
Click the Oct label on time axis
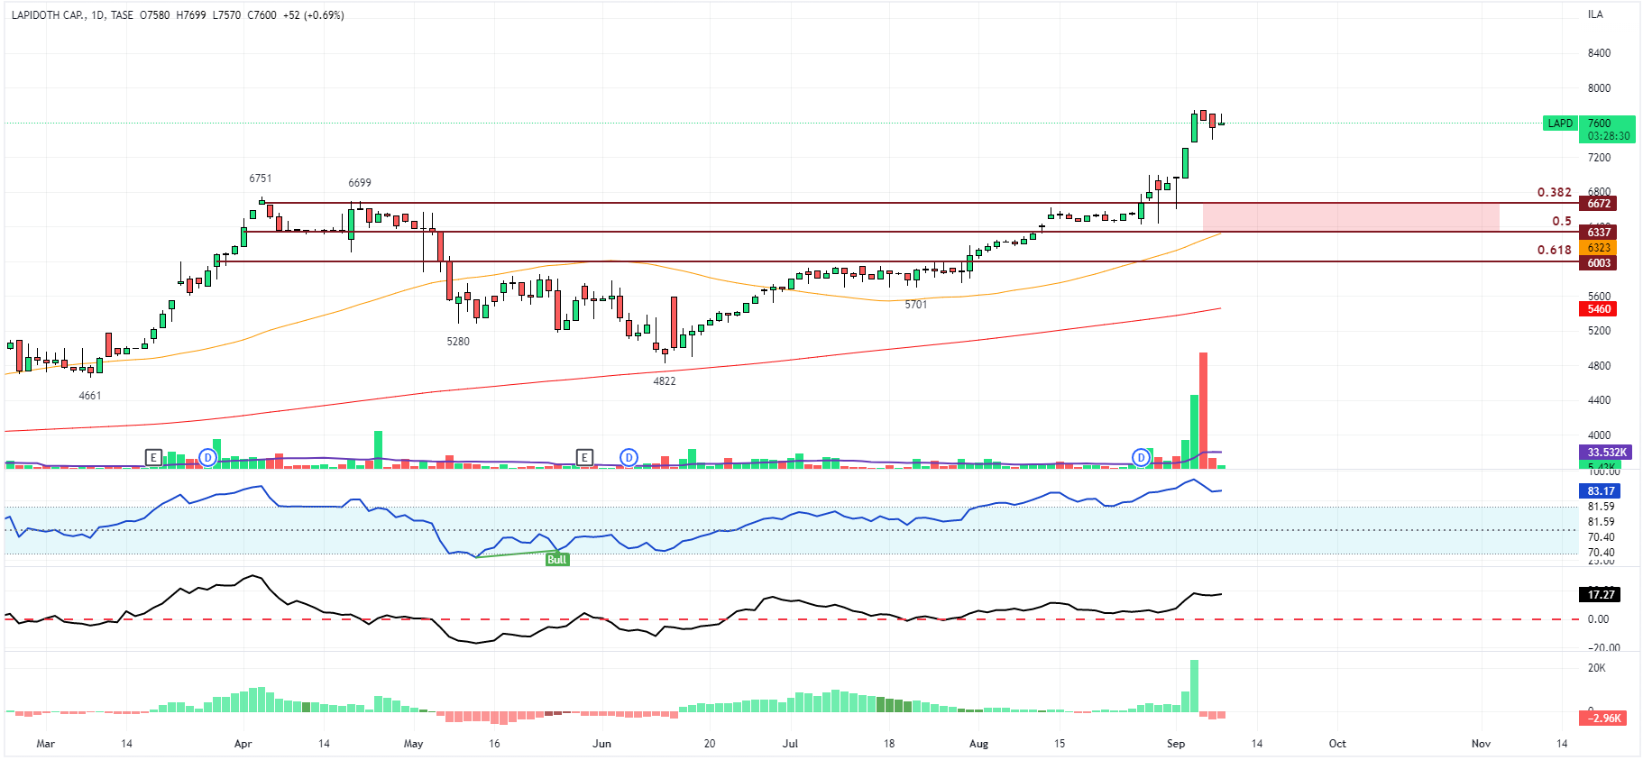pyautogui.click(x=1337, y=744)
